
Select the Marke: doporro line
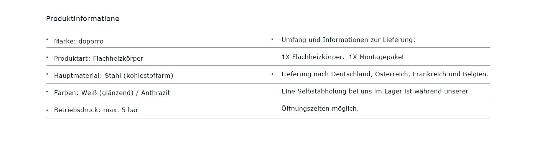[79, 41]
